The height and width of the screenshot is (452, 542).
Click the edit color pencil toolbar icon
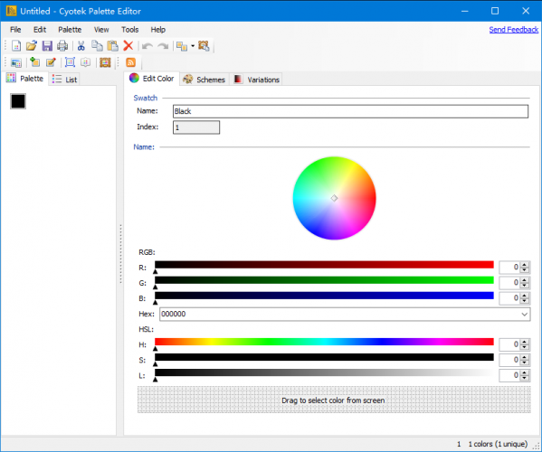51,62
